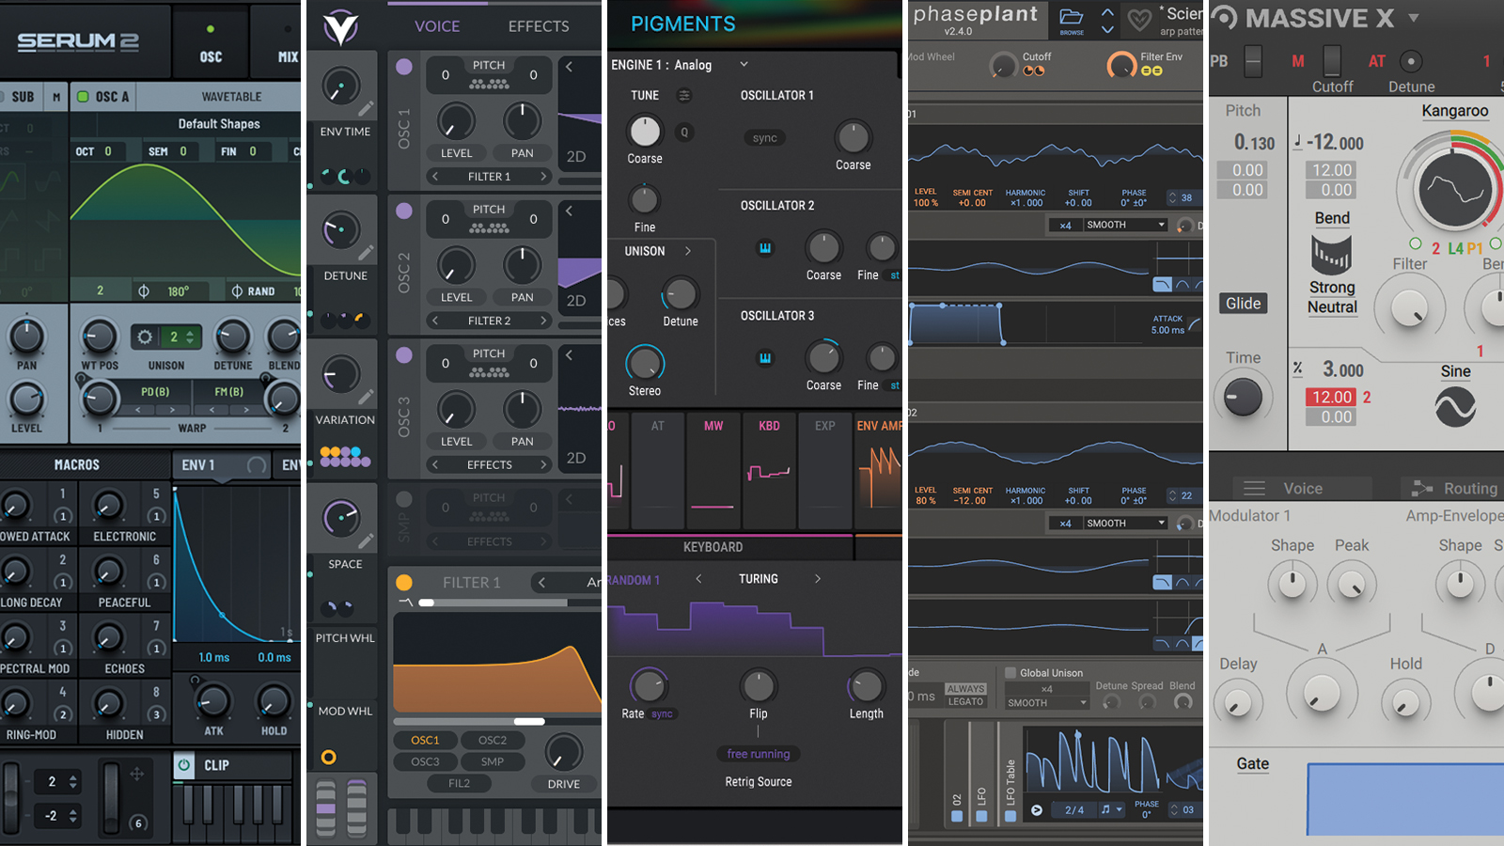Toggle Vital Filter 1 enable dot

[x=404, y=583]
